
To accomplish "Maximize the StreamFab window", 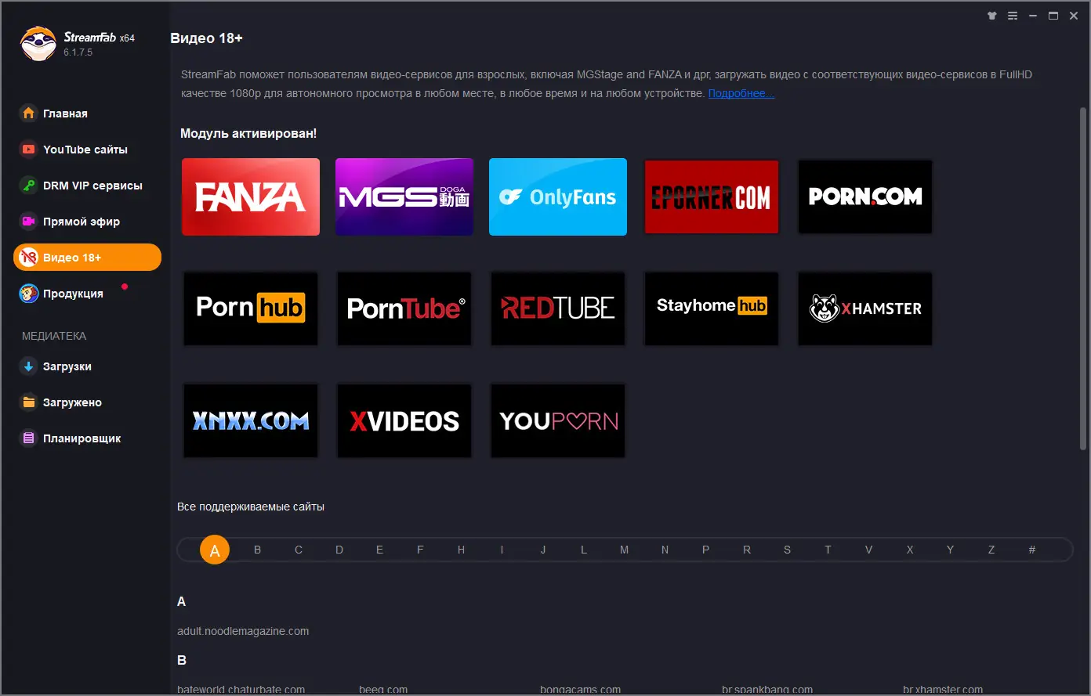I will click(1053, 16).
